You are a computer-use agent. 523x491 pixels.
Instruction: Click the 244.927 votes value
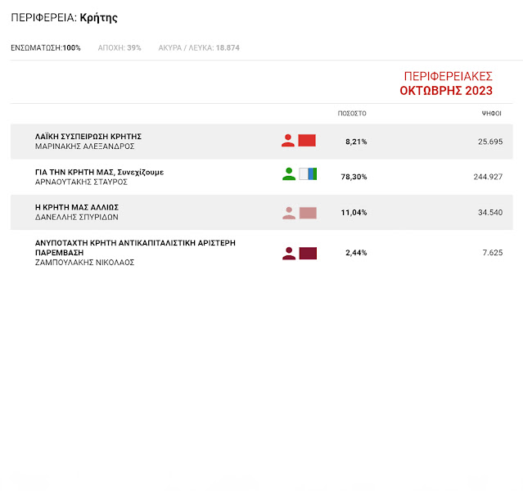[x=488, y=177]
